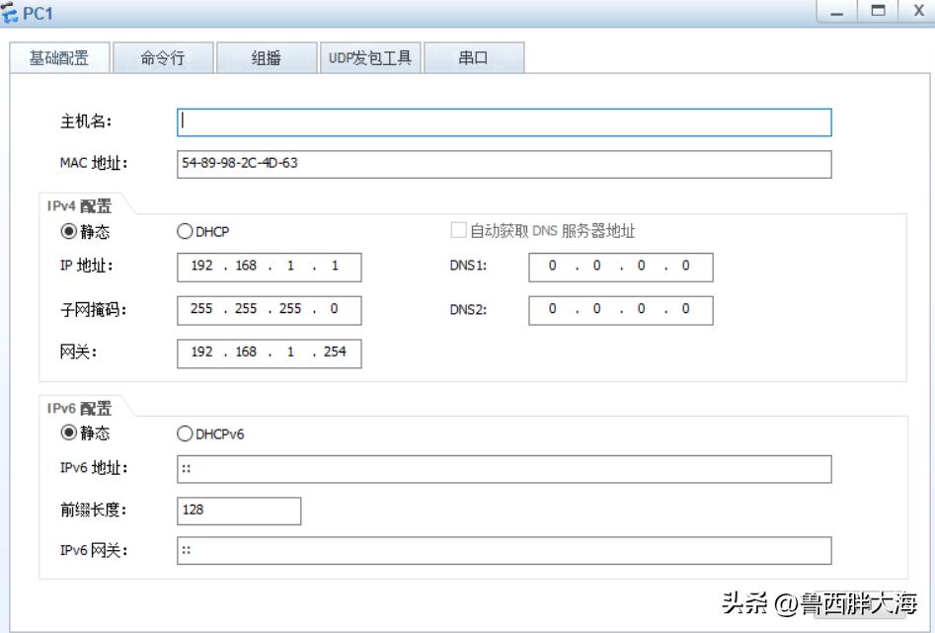Click the DNS2 address field

620,309
